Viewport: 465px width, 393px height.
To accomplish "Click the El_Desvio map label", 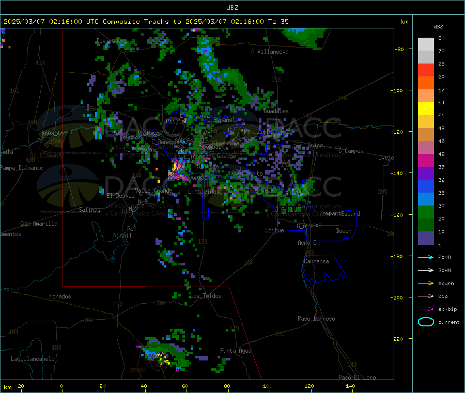I will coord(121,196).
